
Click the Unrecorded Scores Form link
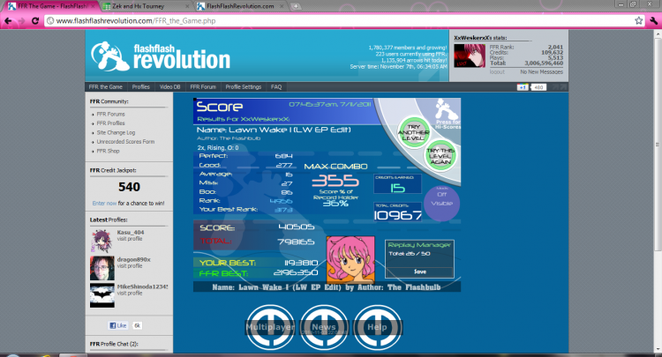pos(125,142)
